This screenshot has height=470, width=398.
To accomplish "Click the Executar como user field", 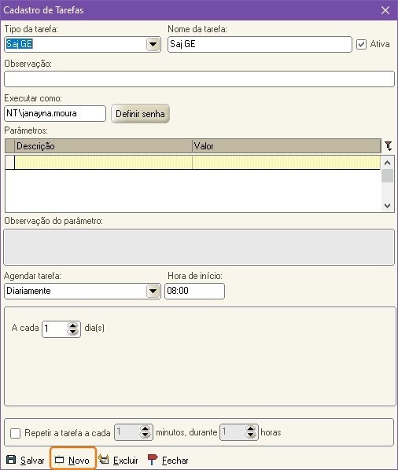I will [55, 114].
